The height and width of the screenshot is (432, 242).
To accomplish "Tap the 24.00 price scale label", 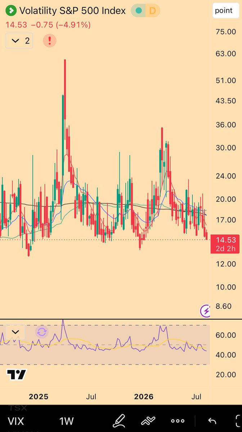I will tap(226, 176).
